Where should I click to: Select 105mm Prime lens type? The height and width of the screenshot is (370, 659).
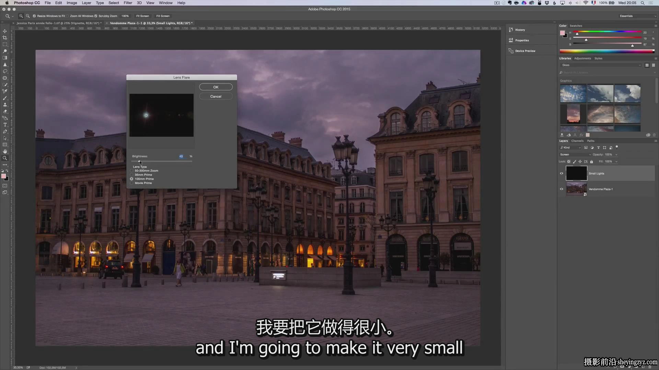pos(131,179)
